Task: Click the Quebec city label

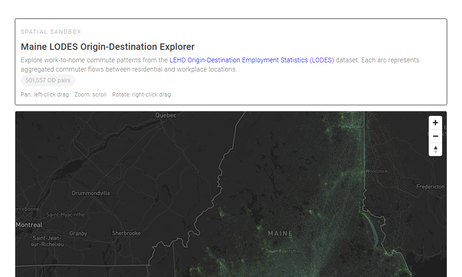Action: point(166,115)
